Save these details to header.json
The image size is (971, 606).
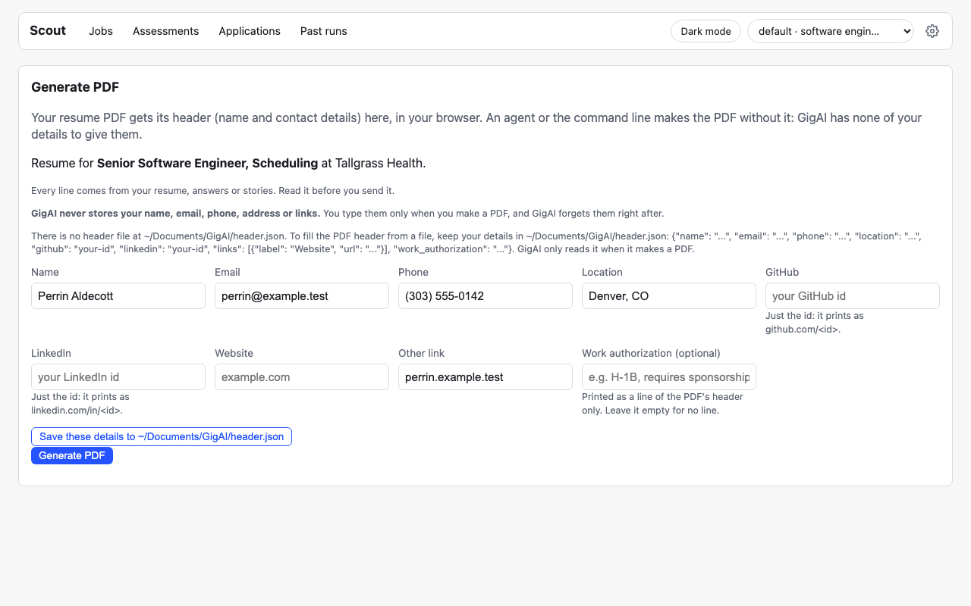pyautogui.click(x=162, y=436)
